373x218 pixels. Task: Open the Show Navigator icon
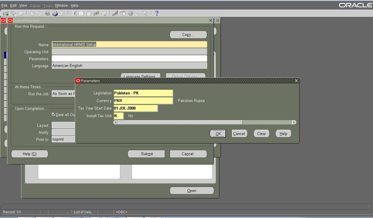click(x=20, y=13)
